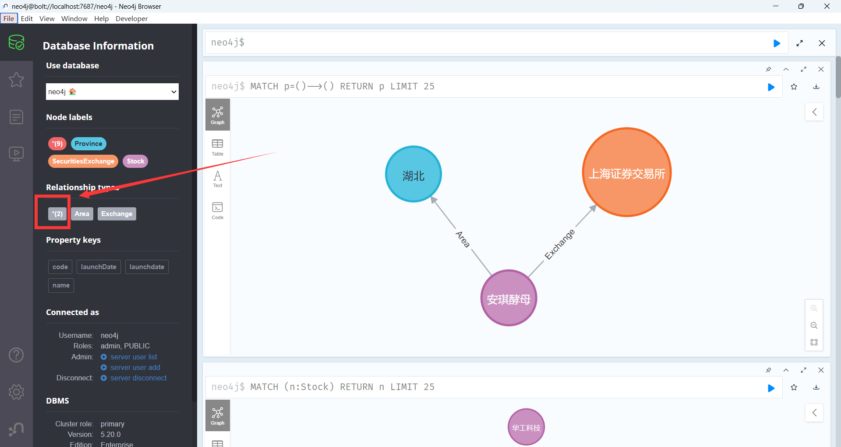This screenshot has height=447, width=841.
Task: Select the lowercase launchdate property key
Action: [147, 267]
